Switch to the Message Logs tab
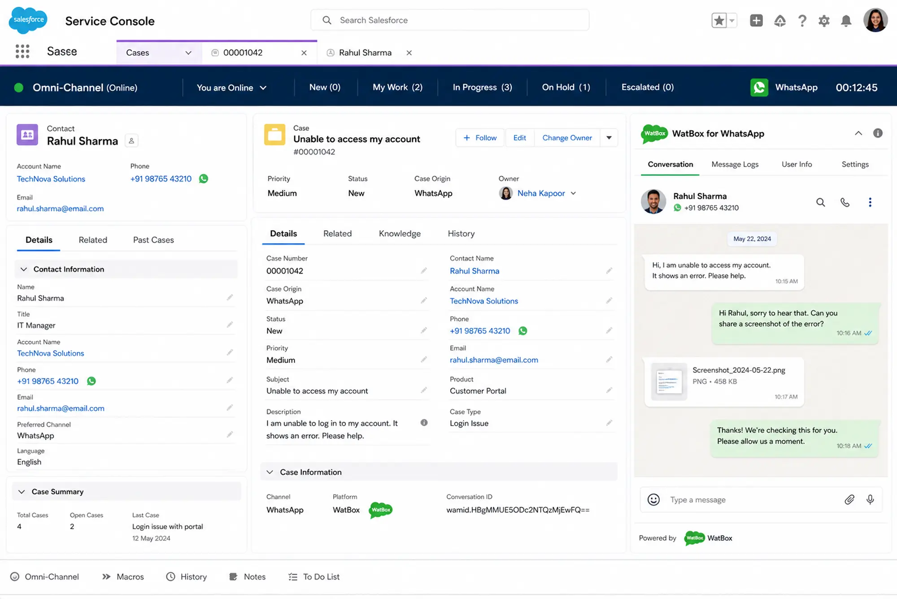This screenshot has height=599, width=897. click(735, 164)
